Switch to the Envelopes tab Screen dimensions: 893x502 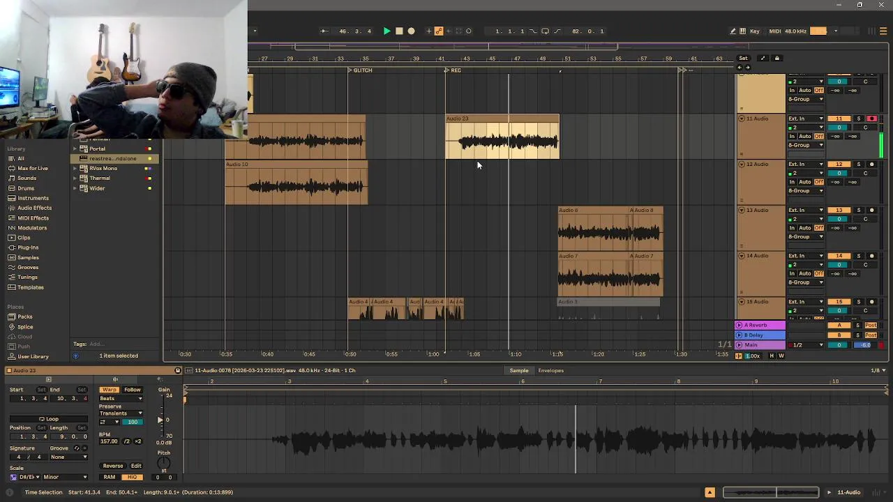pos(550,370)
